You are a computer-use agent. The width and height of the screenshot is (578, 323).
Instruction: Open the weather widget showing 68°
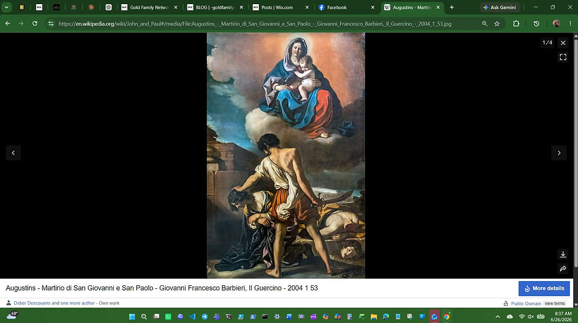12,316
